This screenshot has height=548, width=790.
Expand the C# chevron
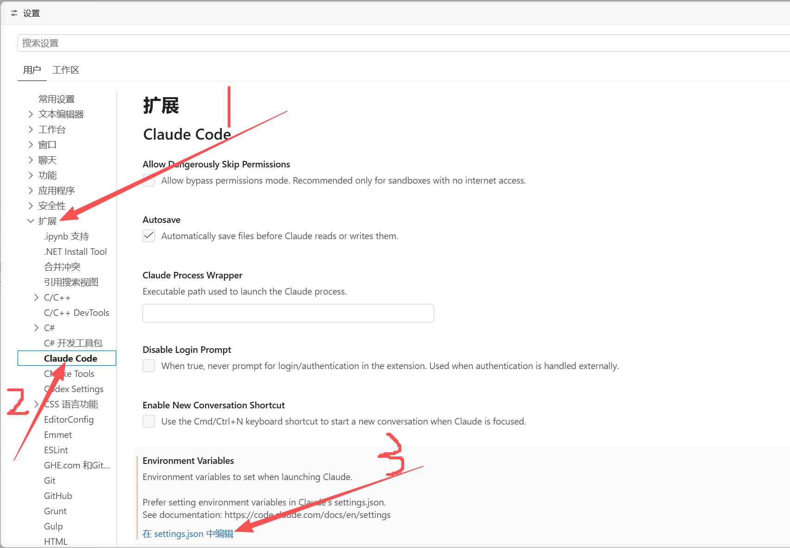click(36, 328)
